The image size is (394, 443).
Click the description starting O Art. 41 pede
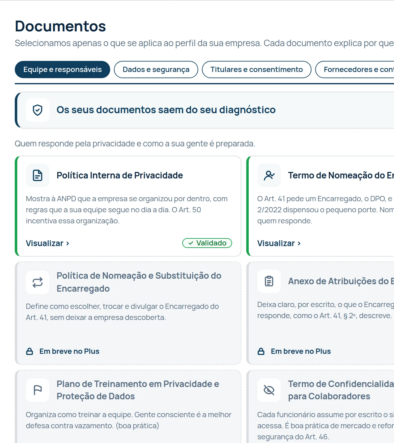click(326, 210)
